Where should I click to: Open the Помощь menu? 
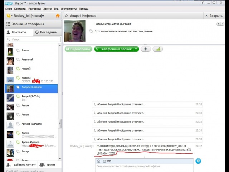pos(84,9)
